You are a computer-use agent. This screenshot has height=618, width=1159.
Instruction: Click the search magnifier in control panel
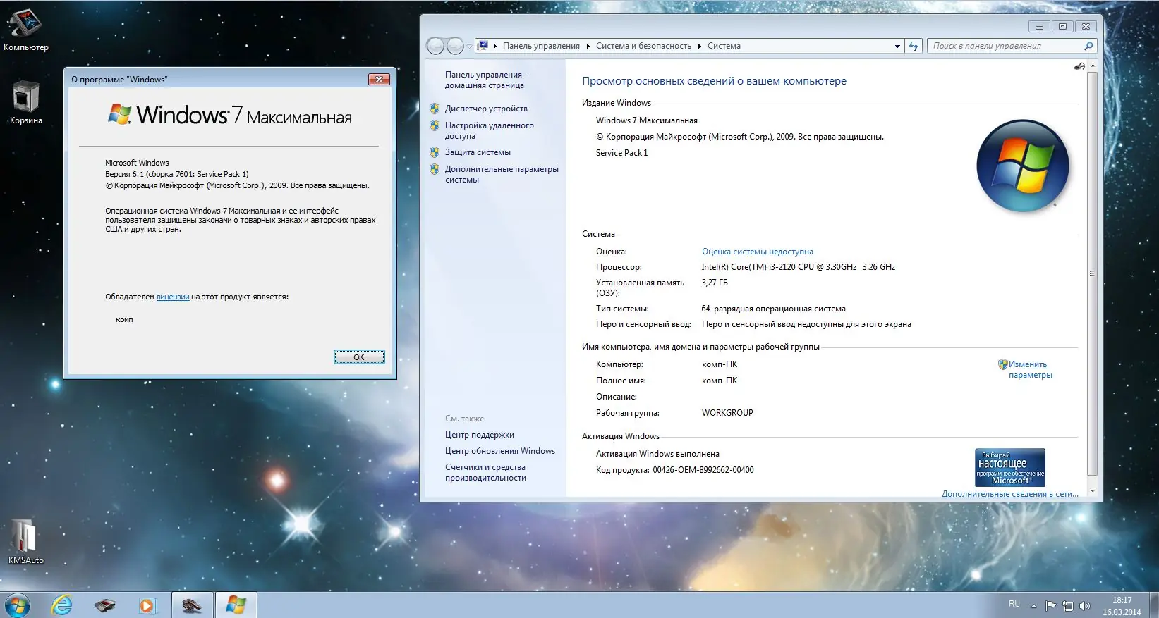pyautogui.click(x=1088, y=46)
